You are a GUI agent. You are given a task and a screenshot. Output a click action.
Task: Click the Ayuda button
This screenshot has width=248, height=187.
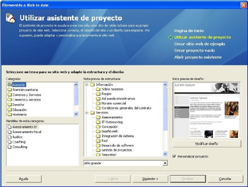[24, 179]
